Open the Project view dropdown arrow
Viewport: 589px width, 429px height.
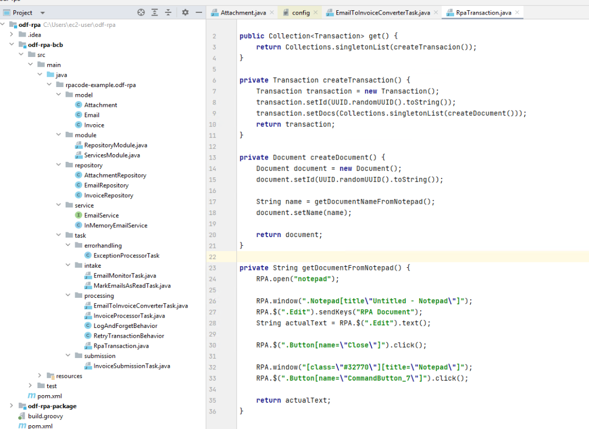[x=42, y=13]
